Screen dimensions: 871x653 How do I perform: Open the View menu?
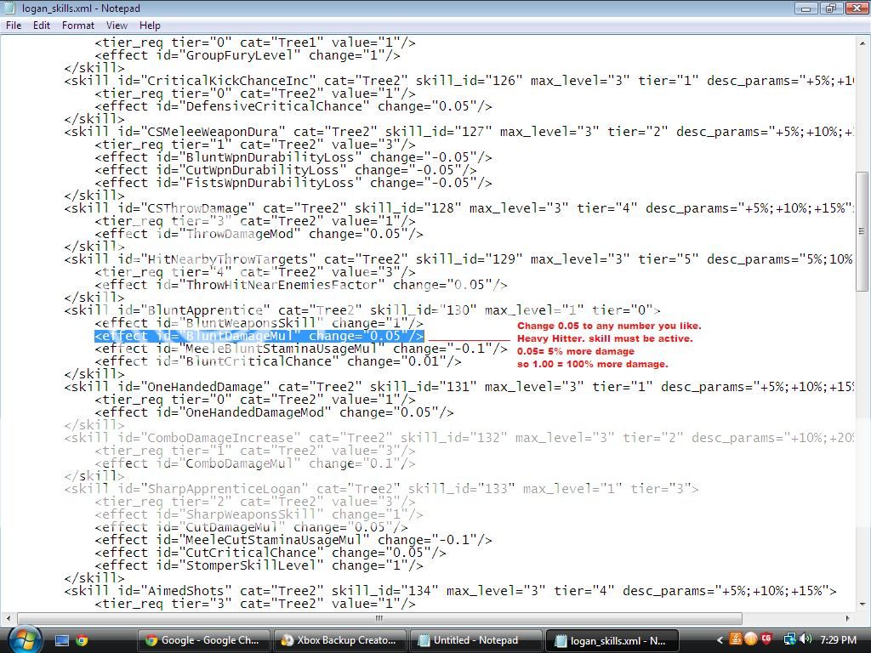click(x=117, y=26)
